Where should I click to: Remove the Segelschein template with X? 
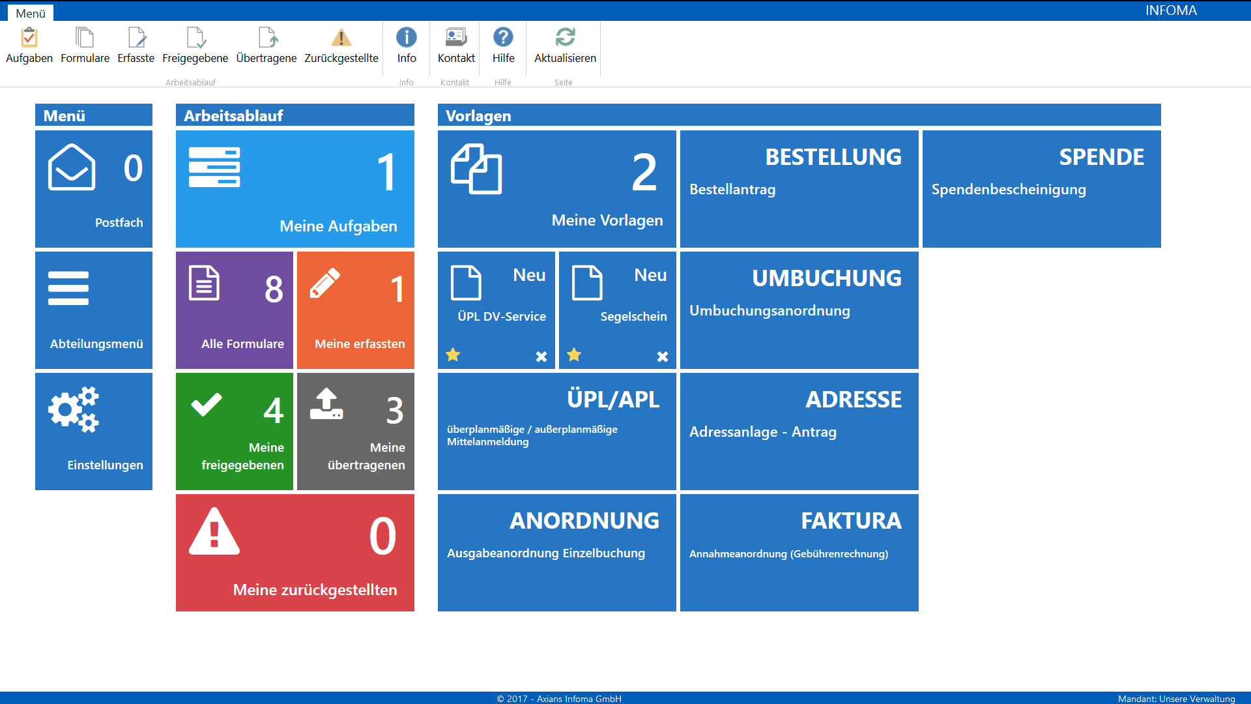coord(663,357)
